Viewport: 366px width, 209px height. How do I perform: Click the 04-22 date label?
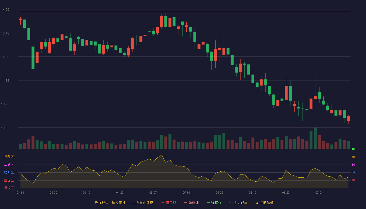pos(120,193)
